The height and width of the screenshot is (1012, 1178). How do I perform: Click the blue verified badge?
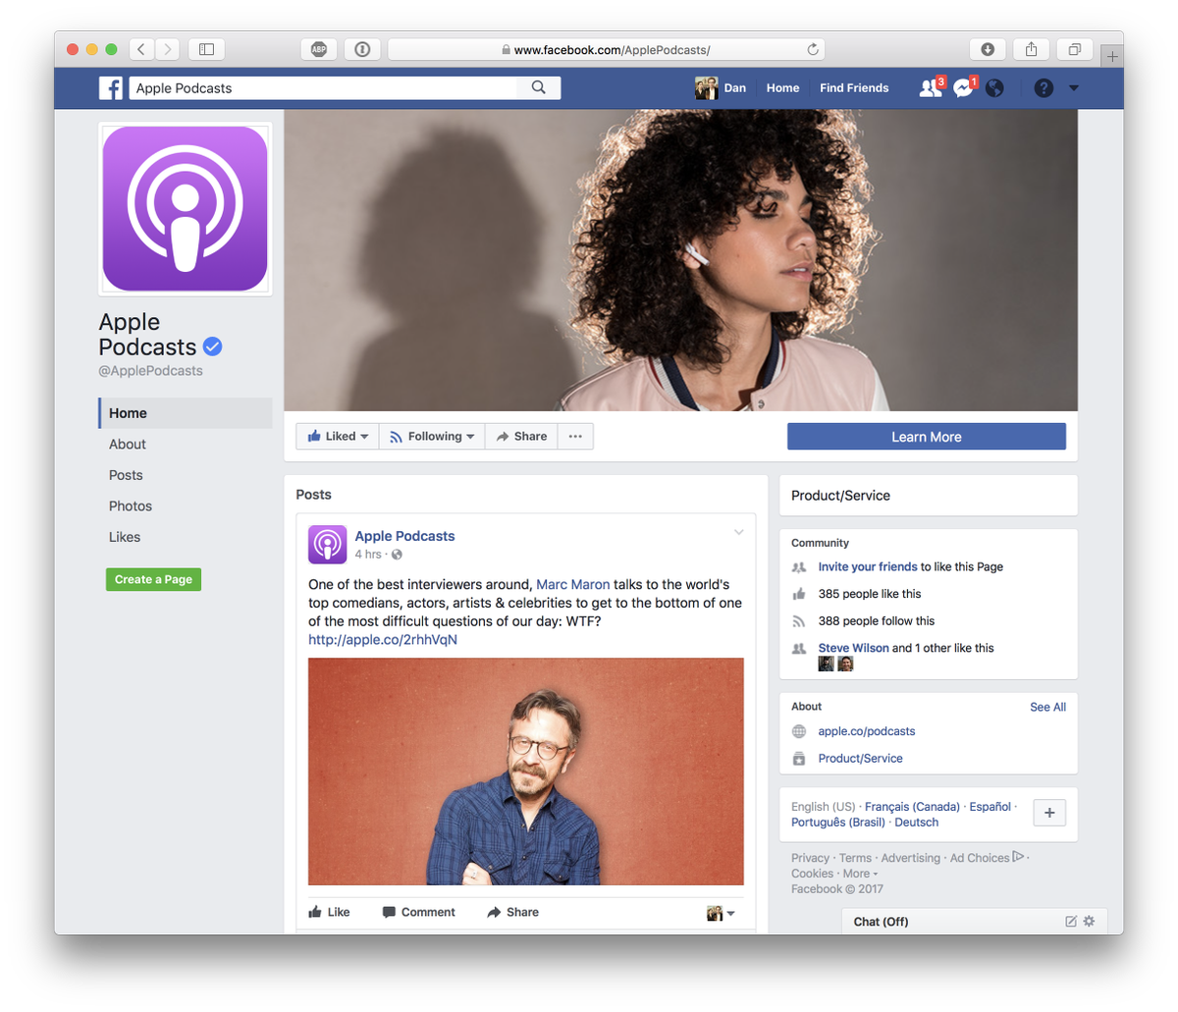pyautogui.click(x=212, y=346)
